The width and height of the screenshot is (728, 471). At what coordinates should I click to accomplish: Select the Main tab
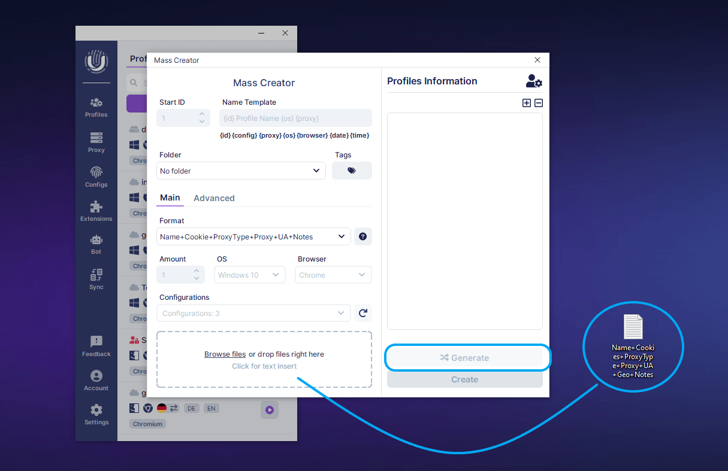(170, 197)
